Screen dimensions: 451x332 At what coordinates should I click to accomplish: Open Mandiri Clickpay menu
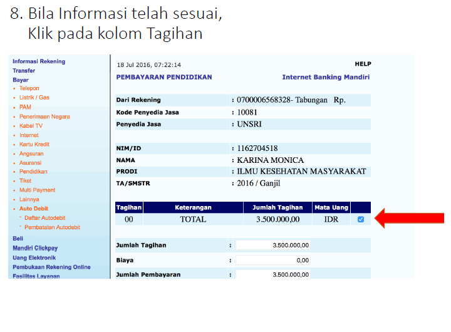[35, 248]
